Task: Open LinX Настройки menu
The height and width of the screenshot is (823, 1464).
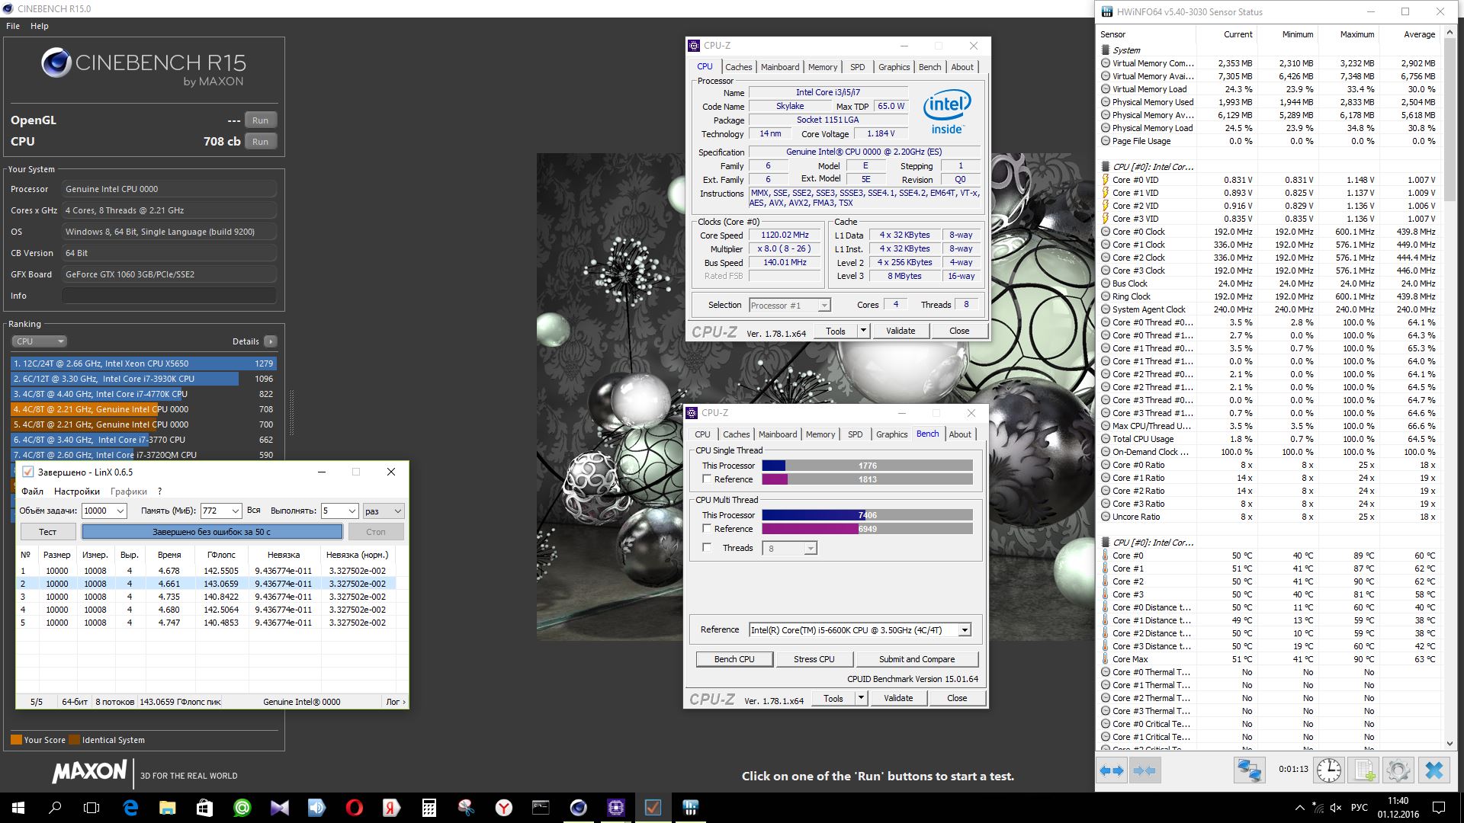Action: click(76, 492)
